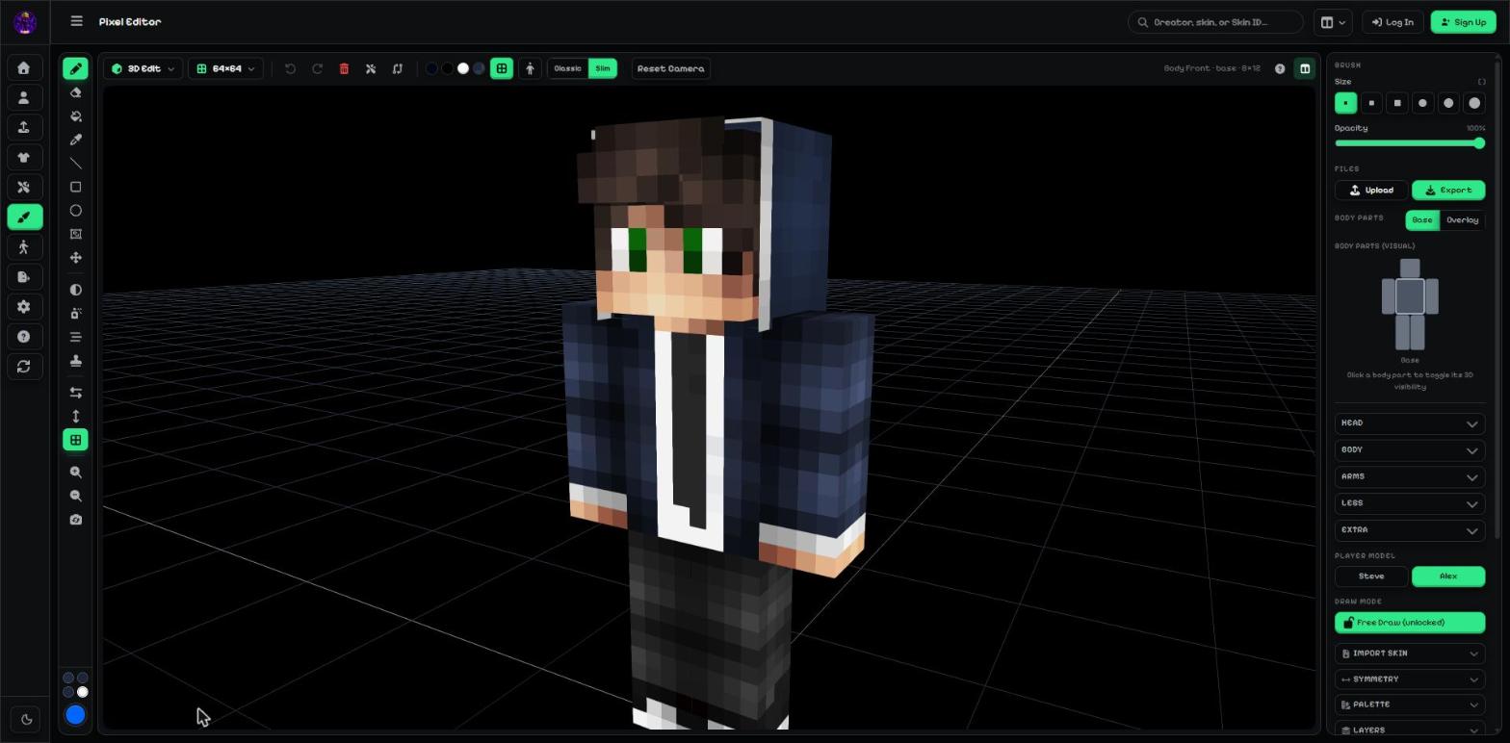Expand the BODY section
The image size is (1510, 743).
[1410, 449]
